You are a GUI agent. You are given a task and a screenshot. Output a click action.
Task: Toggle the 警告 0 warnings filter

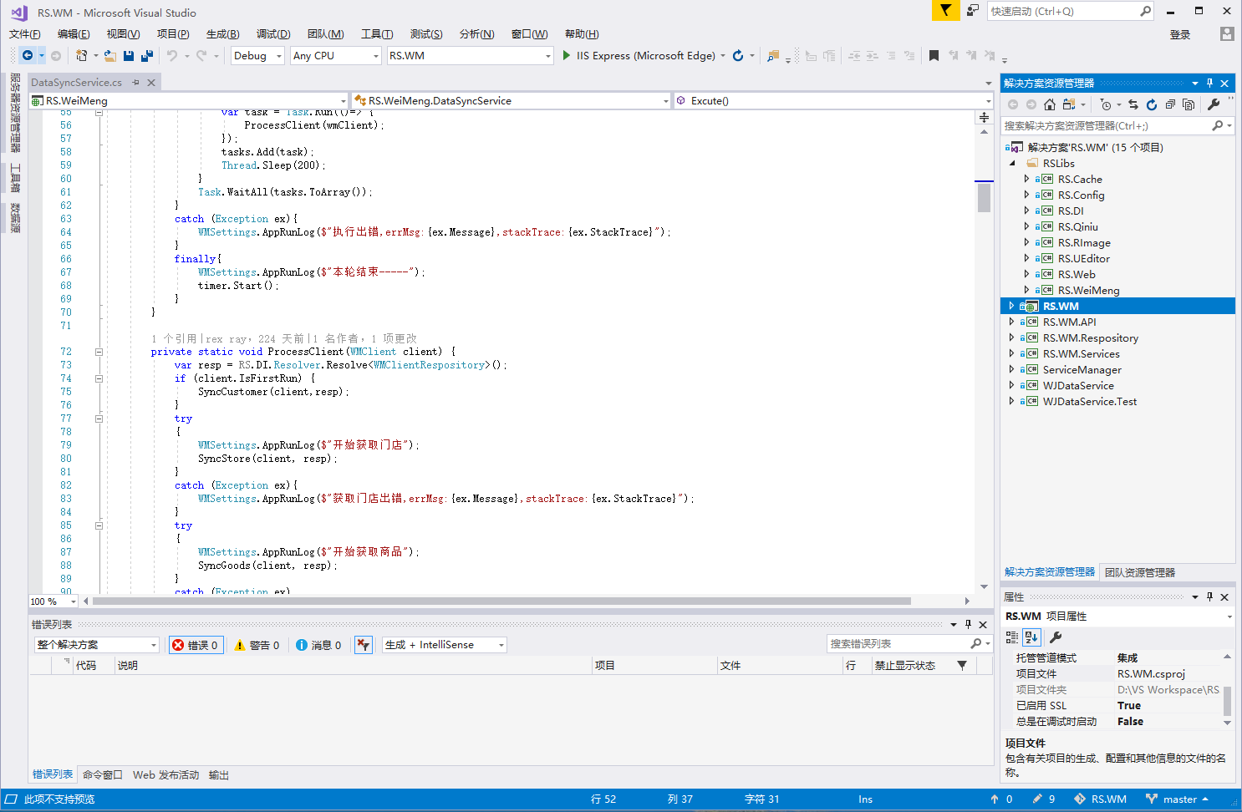point(257,645)
